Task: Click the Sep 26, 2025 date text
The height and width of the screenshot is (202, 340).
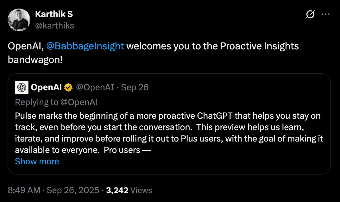Action: [x=72, y=190]
